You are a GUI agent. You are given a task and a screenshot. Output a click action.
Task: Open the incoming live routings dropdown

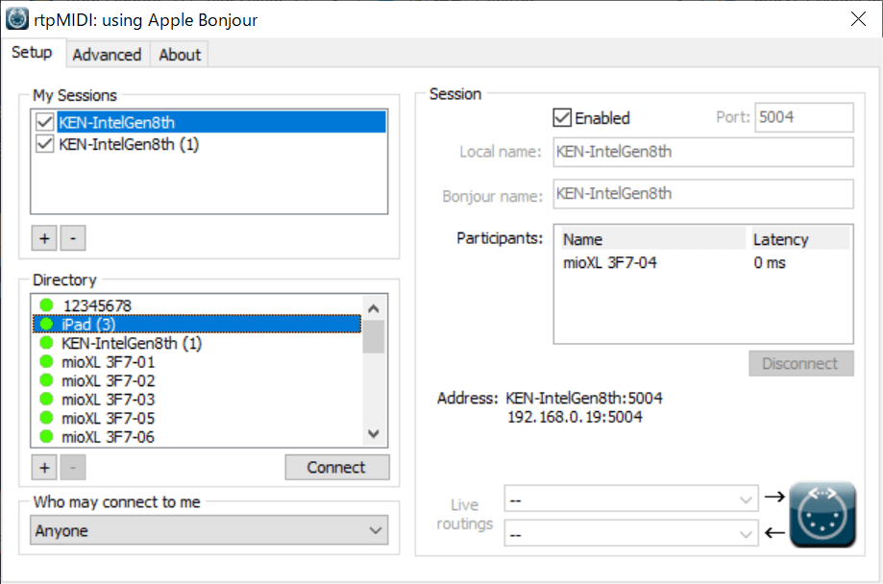(631, 533)
